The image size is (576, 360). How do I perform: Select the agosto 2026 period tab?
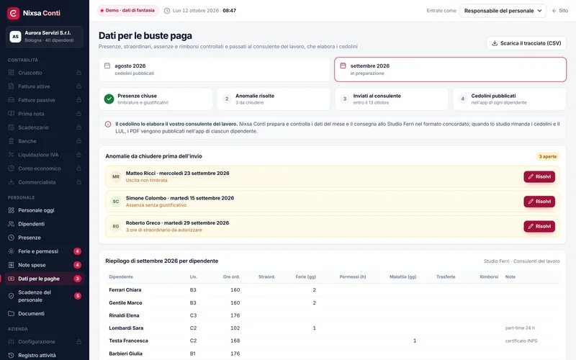pyautogui.click(x=215, y=69)
